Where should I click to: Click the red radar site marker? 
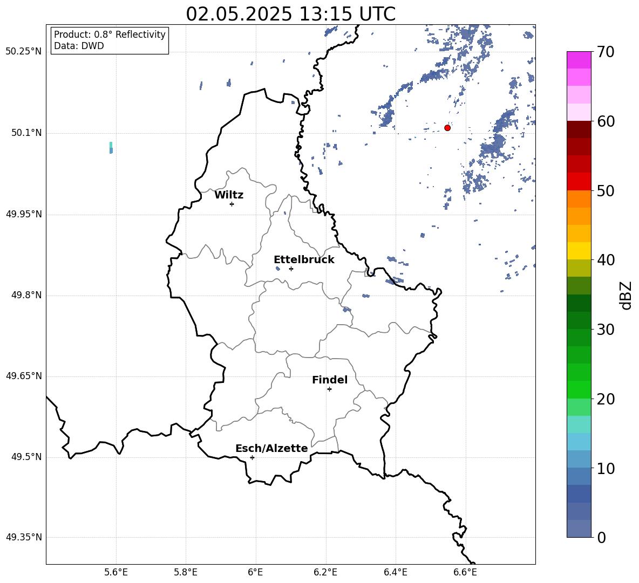click(447, 128)
